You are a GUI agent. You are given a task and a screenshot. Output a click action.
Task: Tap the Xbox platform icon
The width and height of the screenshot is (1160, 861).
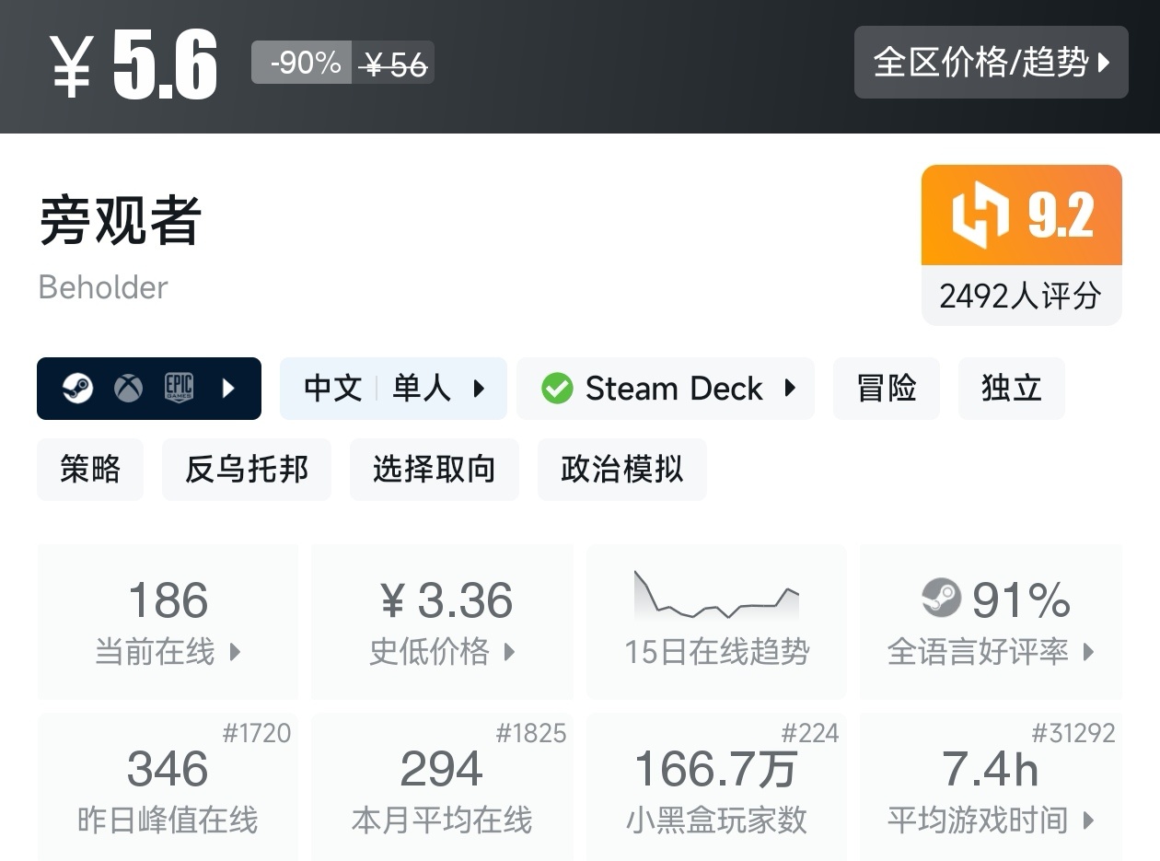tap(129, 389)
